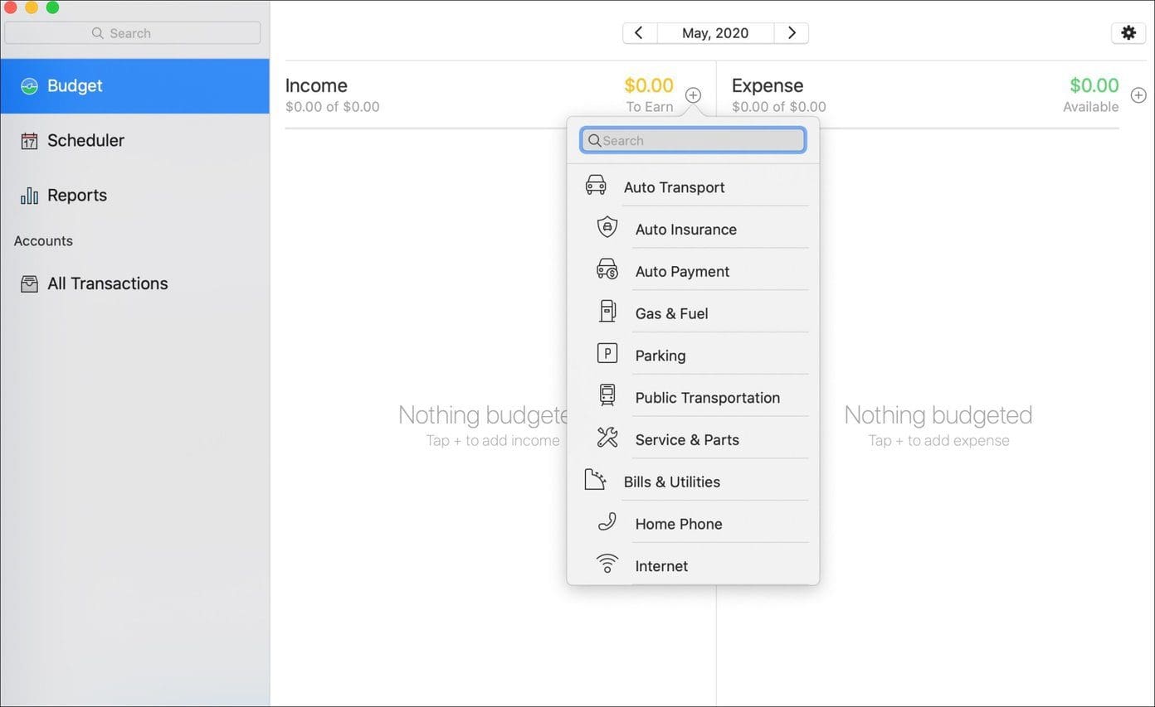Image resolution: width=1155 pixels, height=707 pixels.
Task: Select Service & Parts subcategory
Action: point(693,440)
